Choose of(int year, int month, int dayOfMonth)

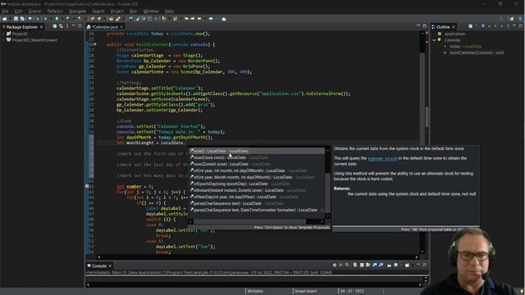pos(256,170)
